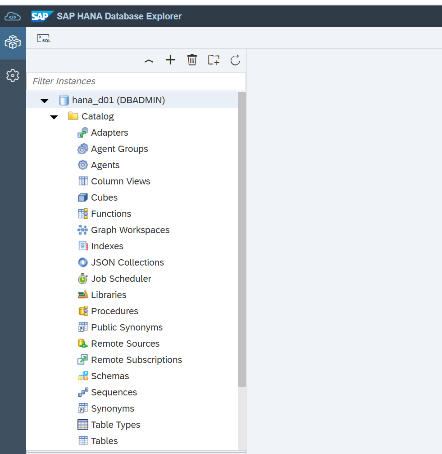Collapse the hana_d01 (DBADMIN) node

[x=44, y=101]
